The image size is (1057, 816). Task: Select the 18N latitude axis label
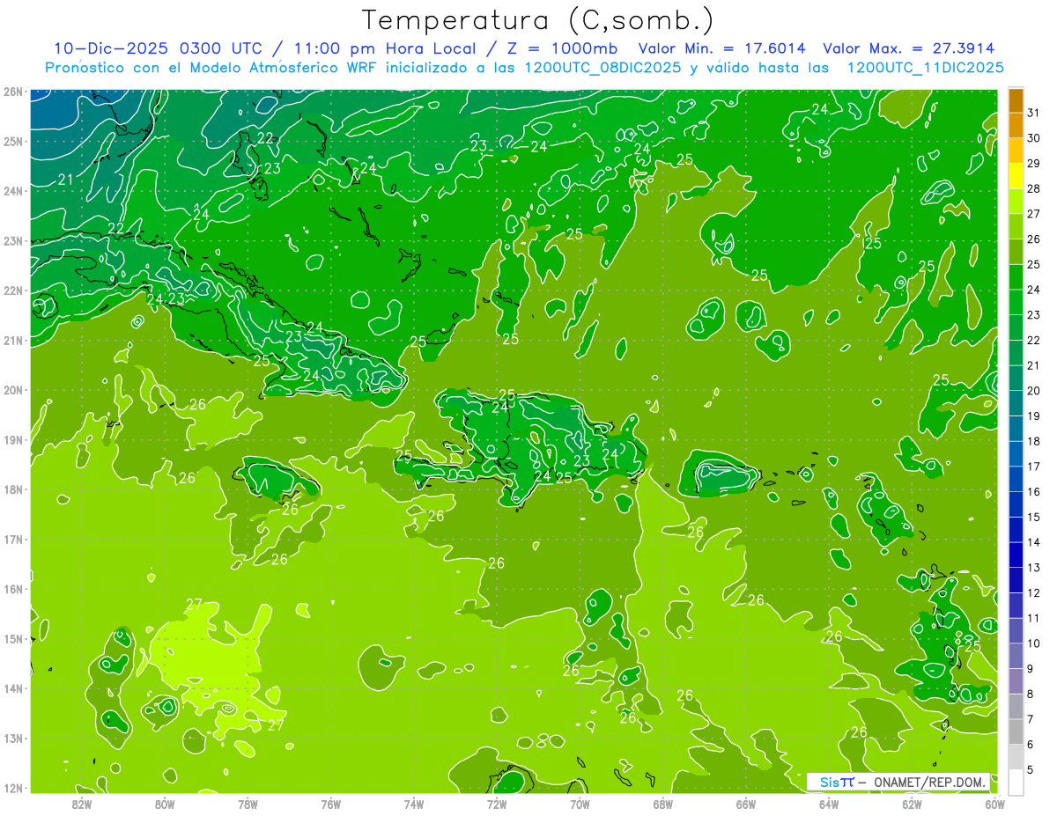click(x=12, y=489)
